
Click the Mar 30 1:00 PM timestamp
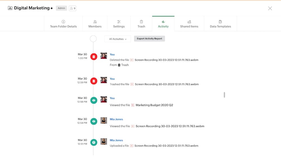[82, 56]
